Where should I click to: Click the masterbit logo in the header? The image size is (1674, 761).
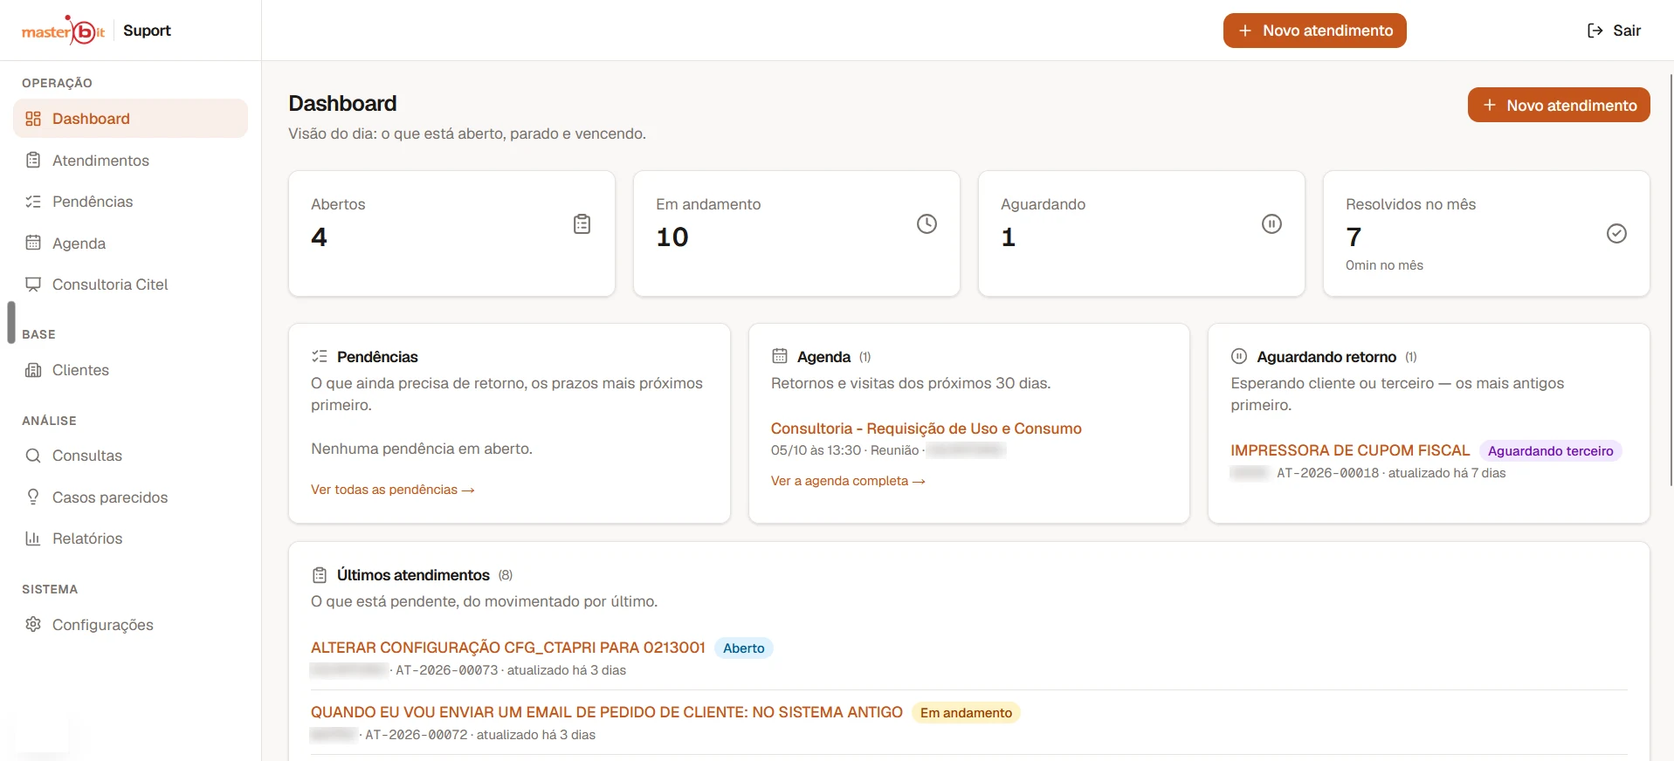tap(63, 31)
